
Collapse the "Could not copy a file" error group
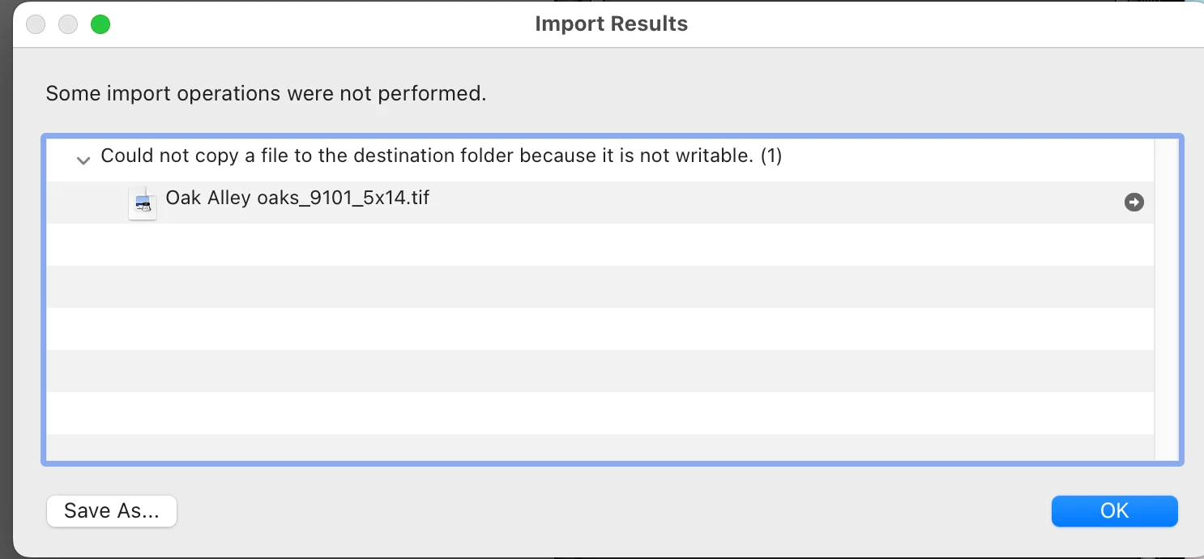pos(83,160)
